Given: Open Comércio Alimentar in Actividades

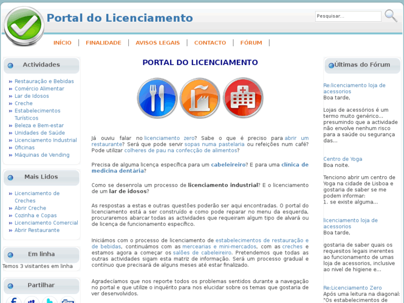Looking at the screenshot, I should click(39, 89).
